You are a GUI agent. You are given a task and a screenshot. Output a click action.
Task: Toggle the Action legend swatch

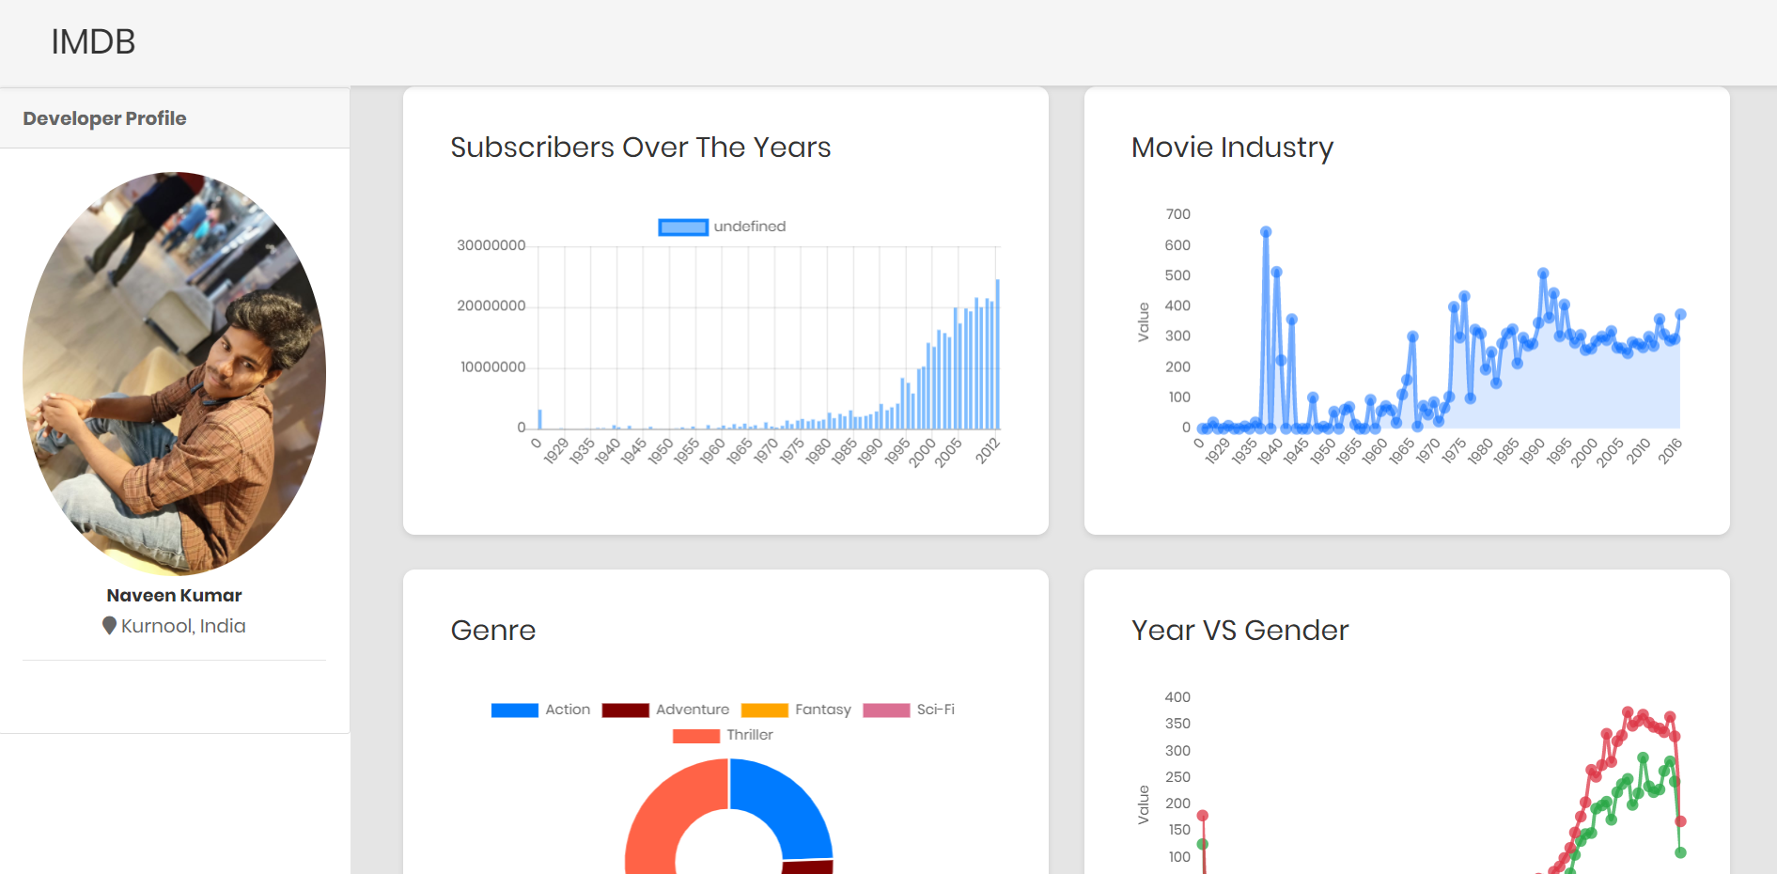pos(515,710)
